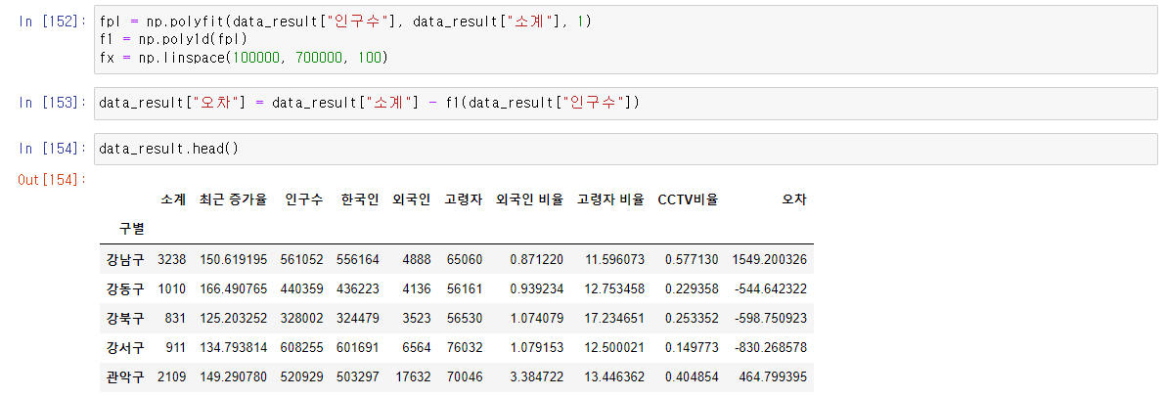Image resolution: width=1167 pixels, height=397 pixels.
Task: Click the 한국인 column header
Action: point(359,200)
